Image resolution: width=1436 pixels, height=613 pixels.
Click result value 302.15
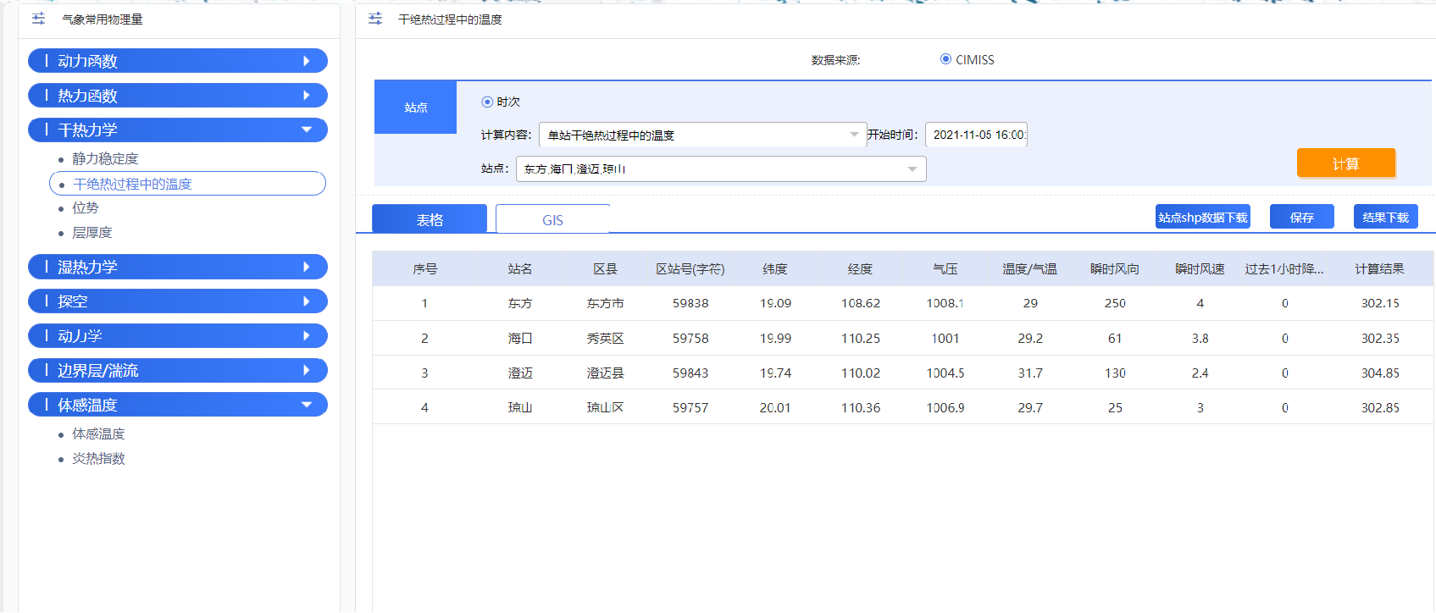(x=1380, y=303)
